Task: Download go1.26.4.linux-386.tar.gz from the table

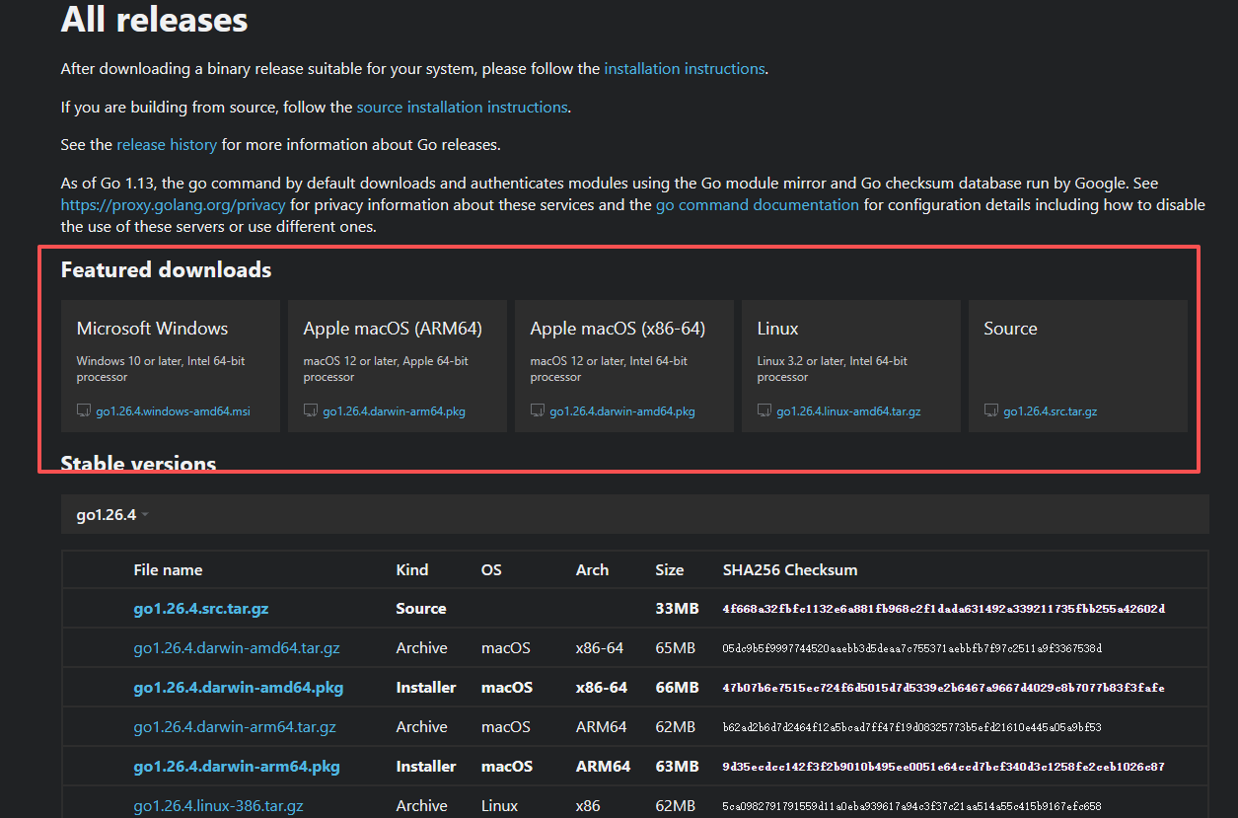Action: (219, 806)
